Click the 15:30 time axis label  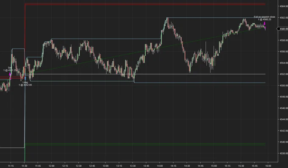pos(241,166)
